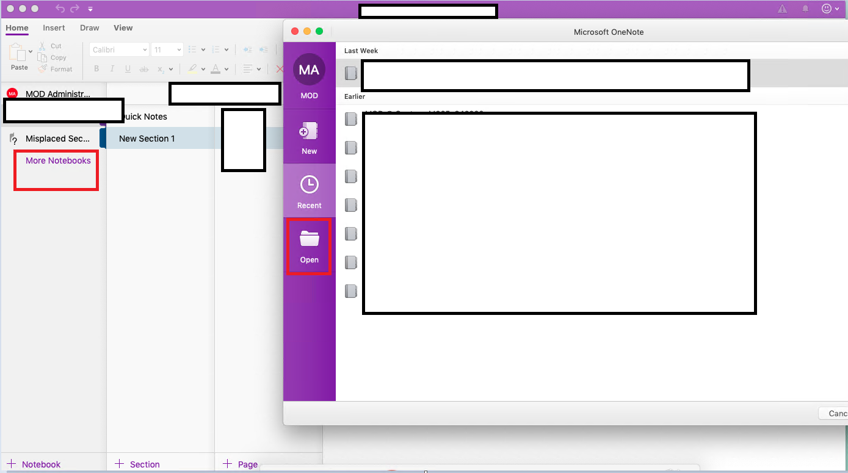Toggle Bold formatting
This screenshot has width=848, height=473.
click(x=96, y=69)
